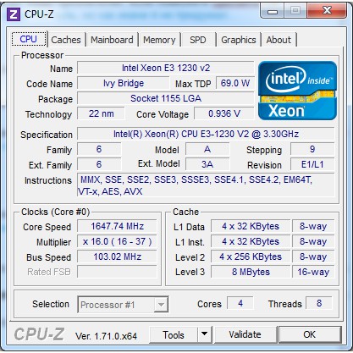This screenshot has height=353, width=353.
Task: Click the Threads value 8
Action: pos(319,303)
